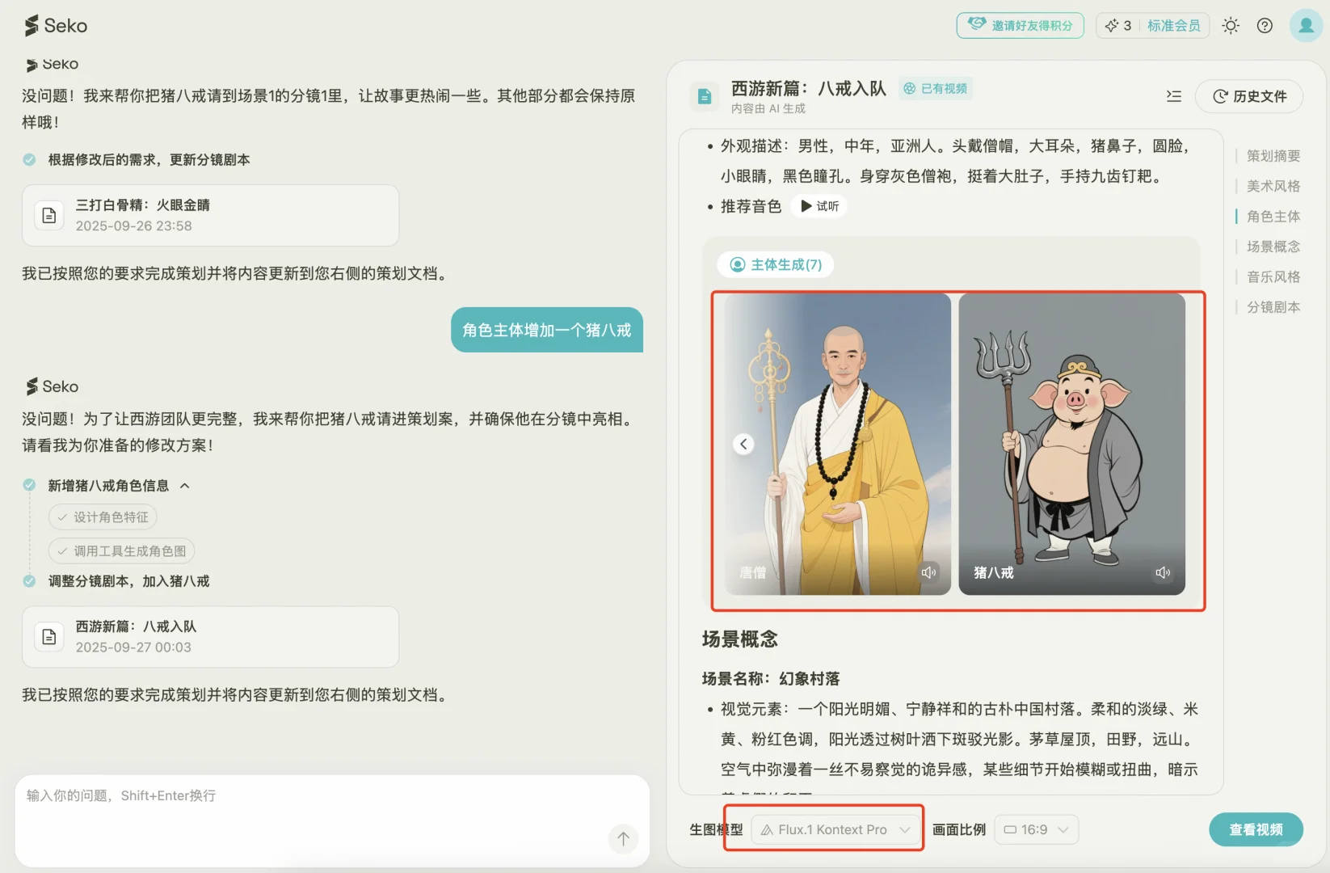Select the 猪八戒 character image
Viewport: 1330px width, 873px height.
(x=1071, y=444)
